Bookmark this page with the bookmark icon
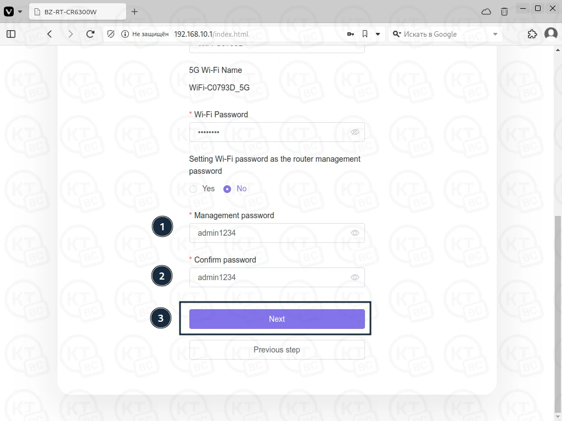The height and width of the screenshot is (421, 562). coord(365,34)
